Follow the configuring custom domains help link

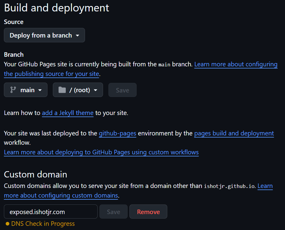pos(61,195)
